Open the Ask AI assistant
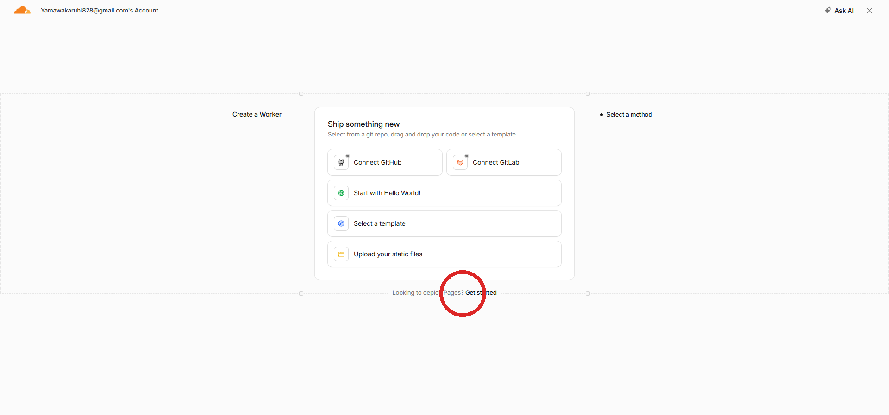This screenshot has height=415, width=889. (839, 10)
